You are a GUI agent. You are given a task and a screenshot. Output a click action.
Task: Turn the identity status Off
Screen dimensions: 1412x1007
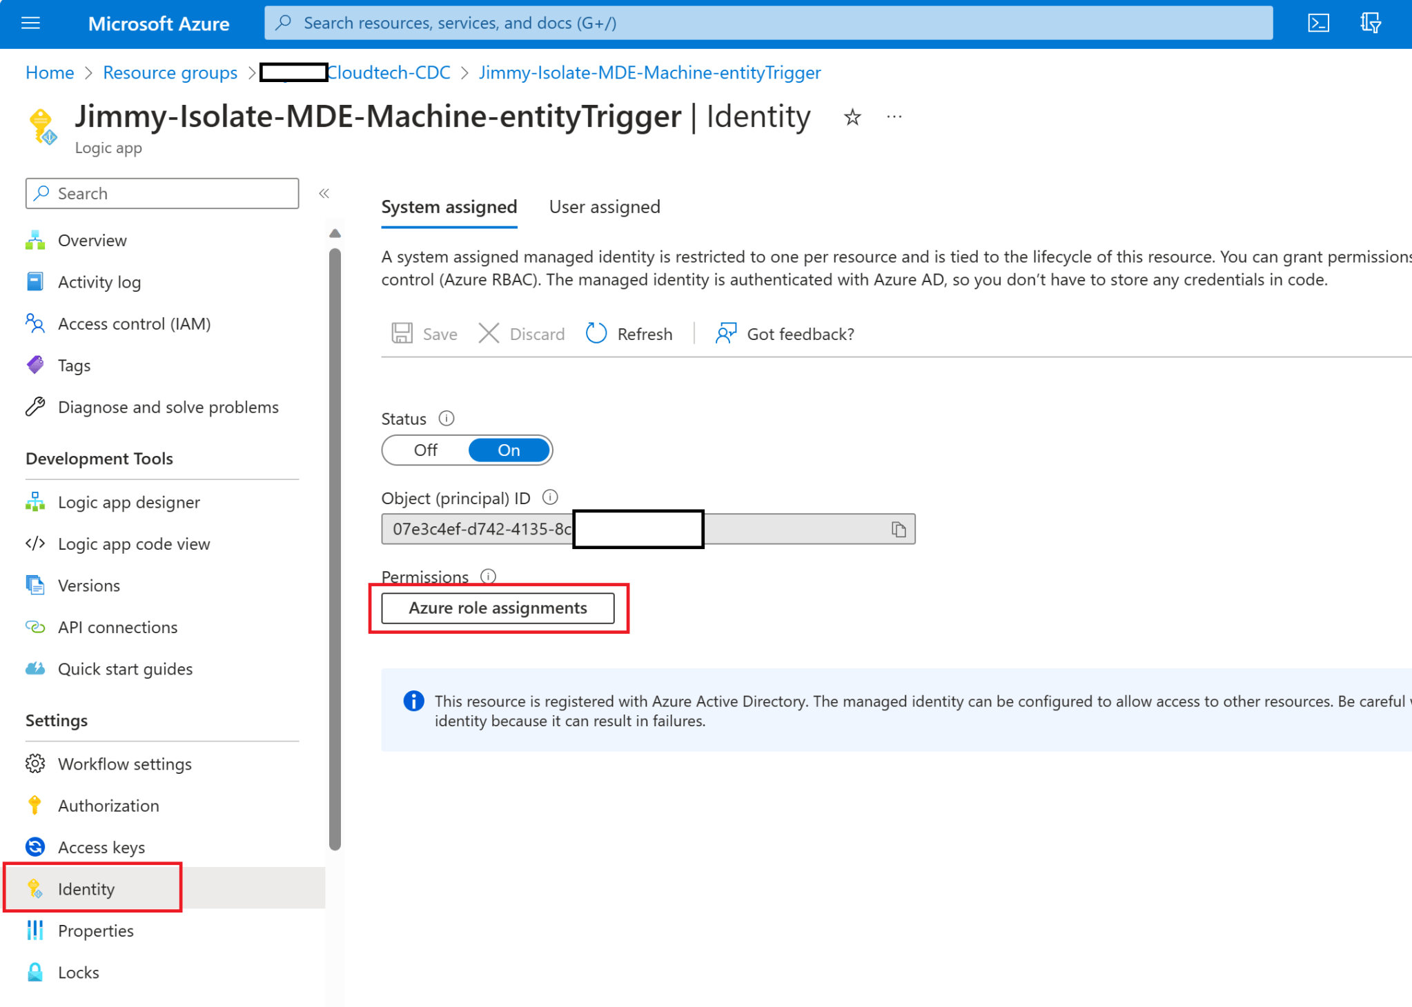[426, 450]
